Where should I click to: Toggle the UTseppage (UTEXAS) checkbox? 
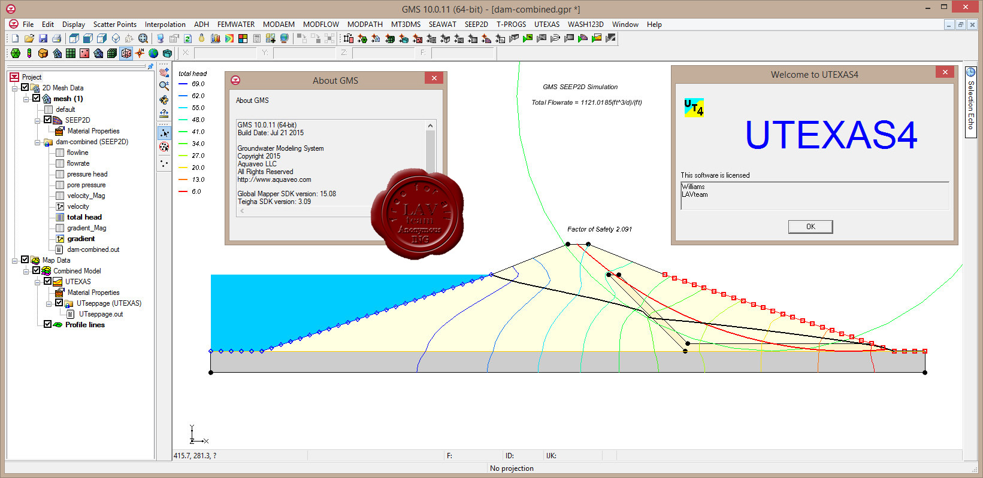59,303
